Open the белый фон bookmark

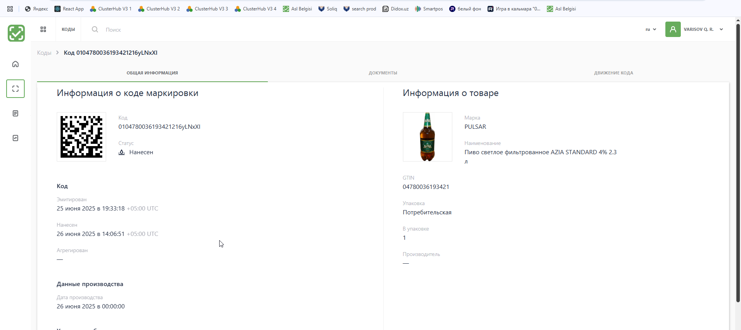click(x=465, y=9)
